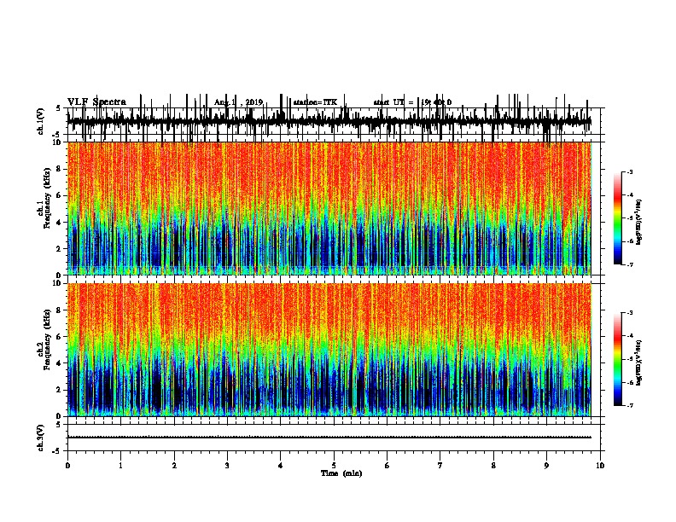Viewport: 676px width, 522px height.
Task: Click the "5" tick of ch.3(V) axis
Action: [58, 425]
